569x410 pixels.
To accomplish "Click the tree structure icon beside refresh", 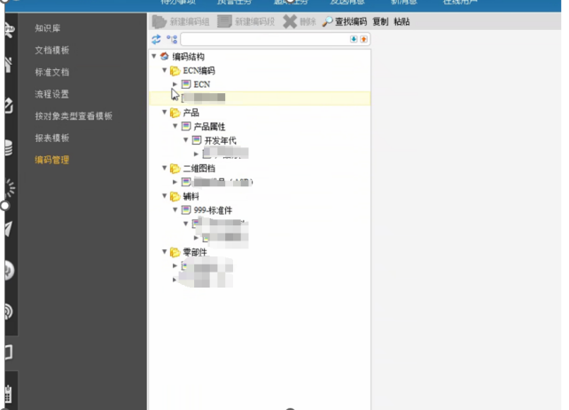I will pos(172,39).
